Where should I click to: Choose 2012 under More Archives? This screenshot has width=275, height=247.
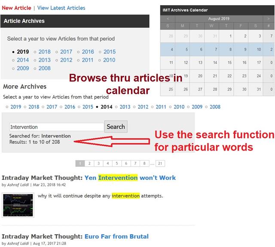143,107
